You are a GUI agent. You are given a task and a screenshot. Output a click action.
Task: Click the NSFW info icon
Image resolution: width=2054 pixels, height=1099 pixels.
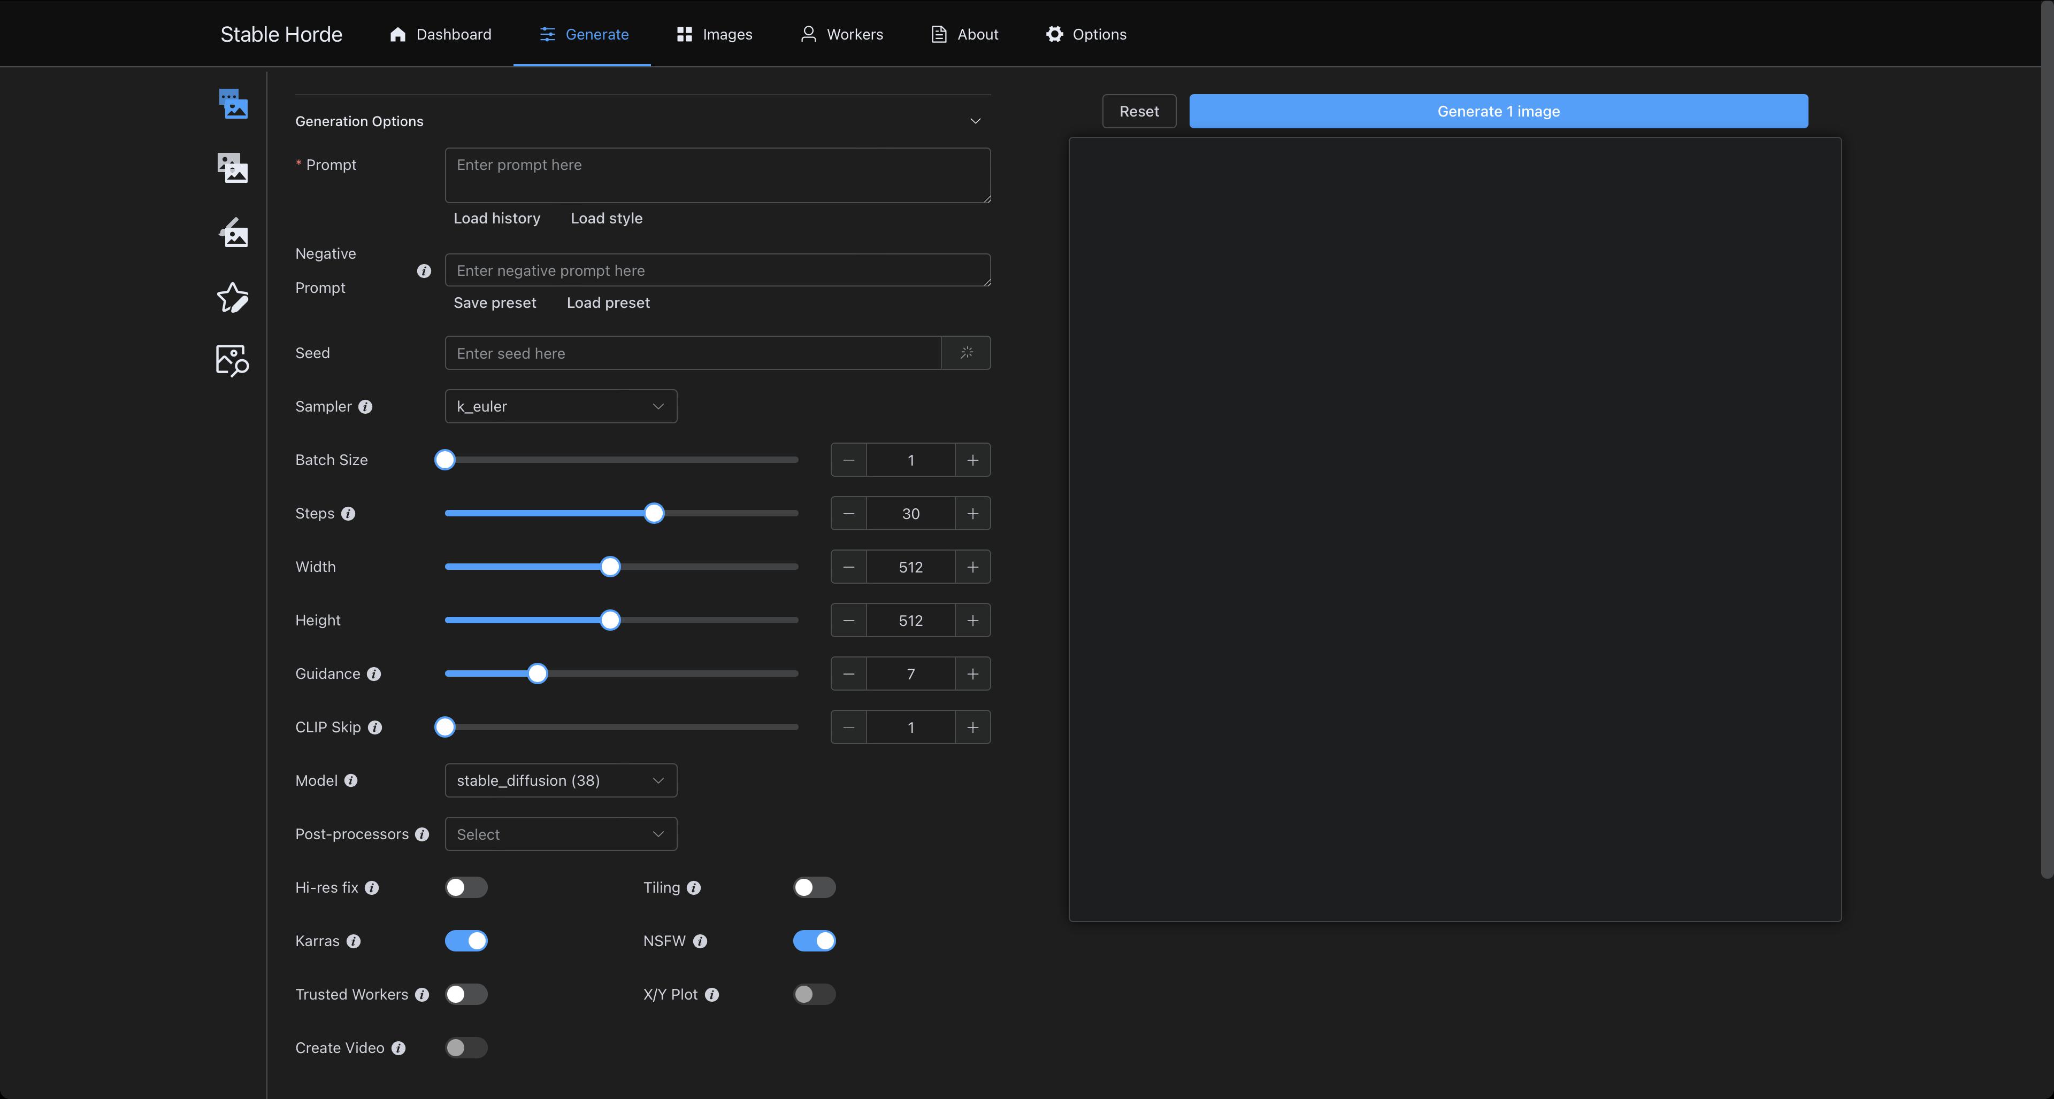click(x=700, y=941)
